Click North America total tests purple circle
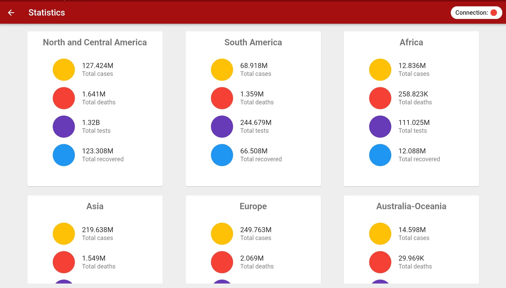The image size is (506, 288). [64, 126]
